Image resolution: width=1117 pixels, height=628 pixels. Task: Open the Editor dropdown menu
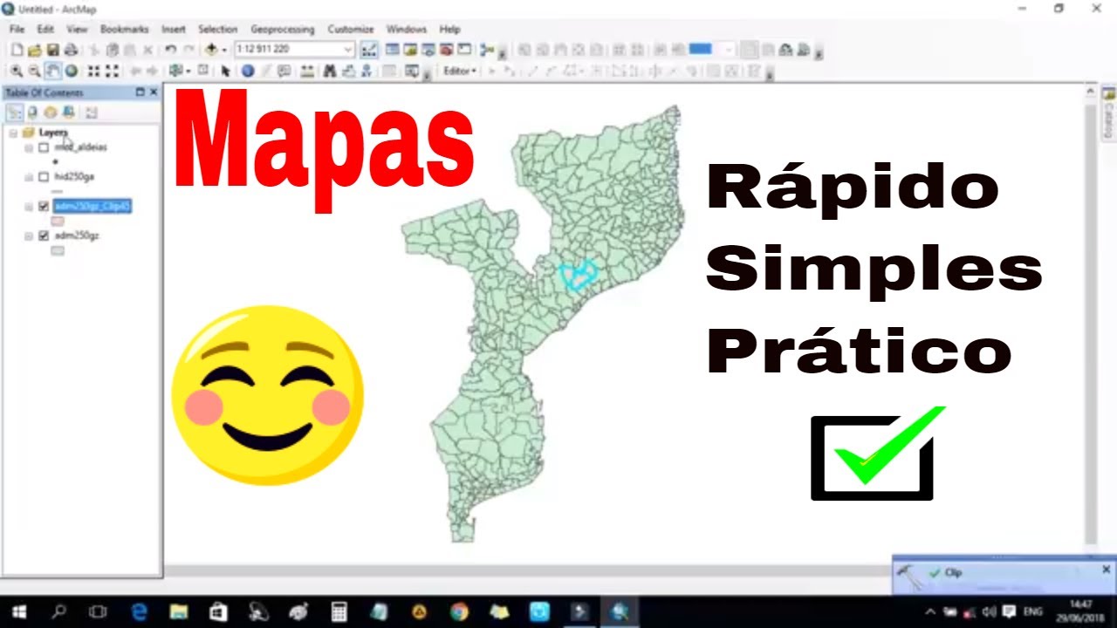(460, 72)
